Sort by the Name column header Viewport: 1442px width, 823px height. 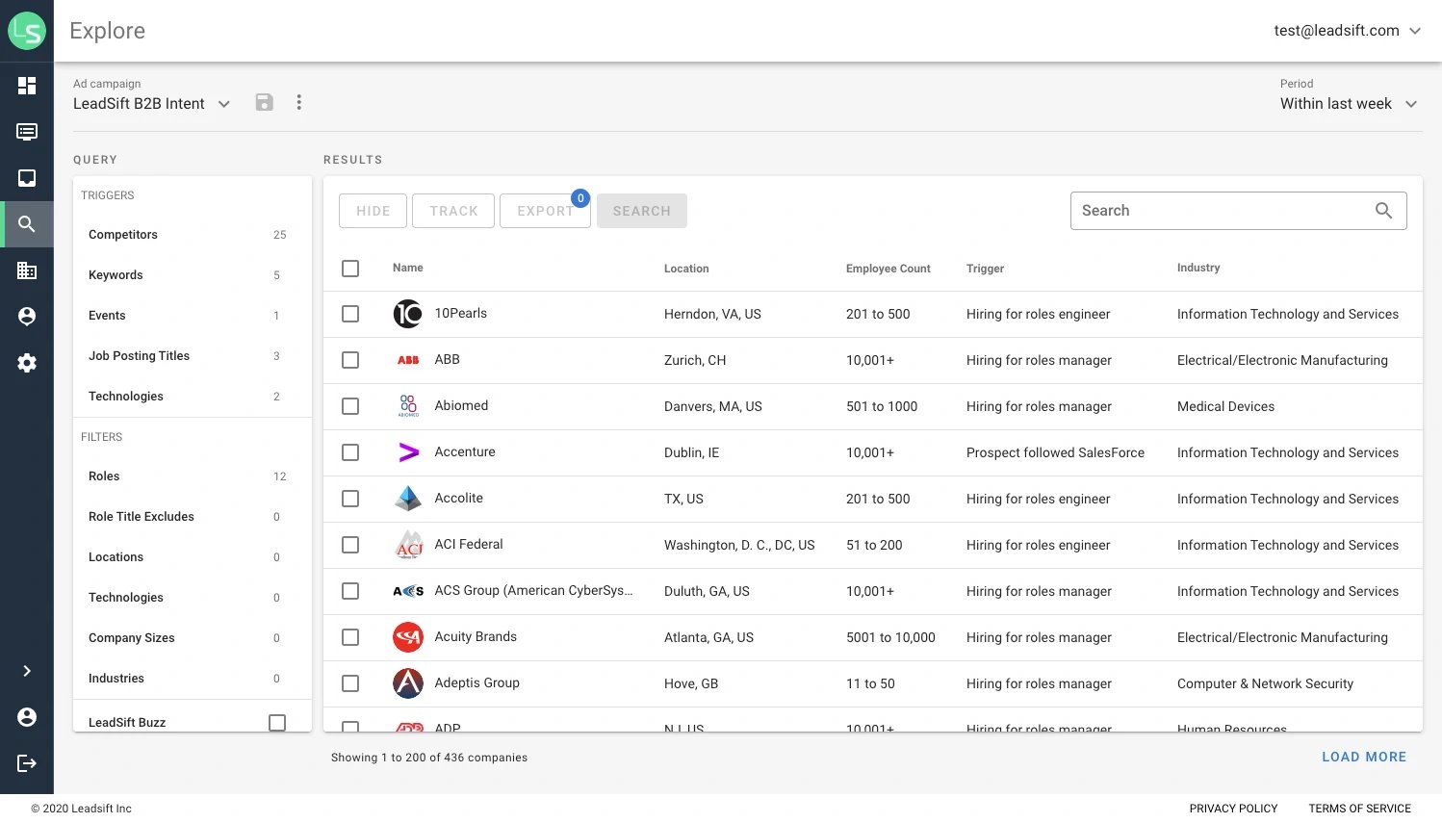[408, 268]
